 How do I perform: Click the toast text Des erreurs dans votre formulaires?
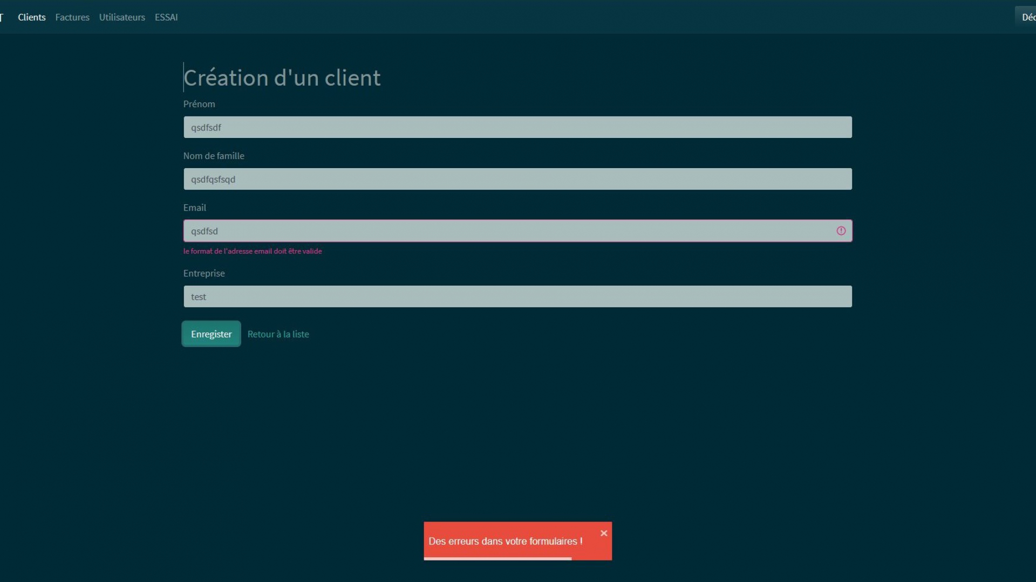505,541
